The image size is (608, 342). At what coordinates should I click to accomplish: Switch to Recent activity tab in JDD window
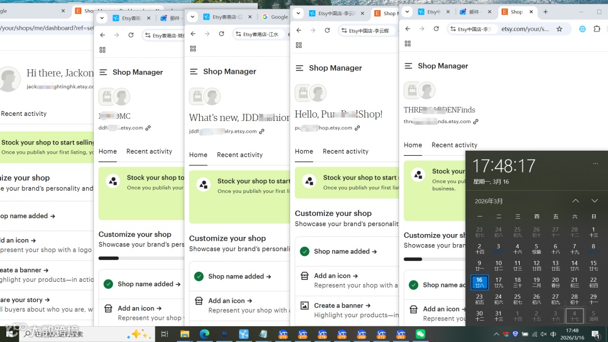[240, 155]
